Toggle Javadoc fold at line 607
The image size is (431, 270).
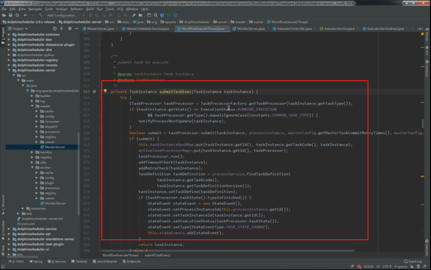coord(100,56)
